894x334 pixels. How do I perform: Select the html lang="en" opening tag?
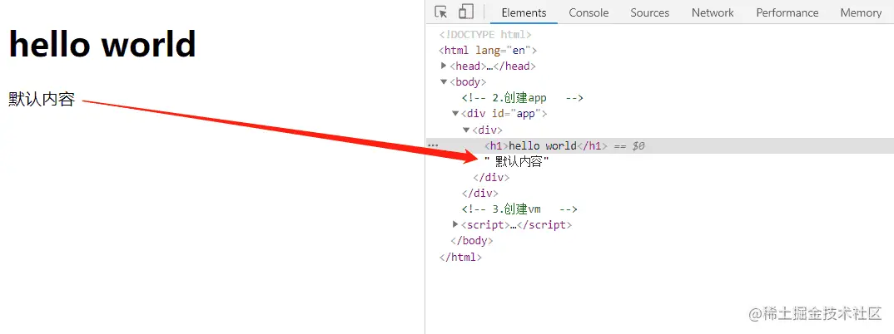click(488, 50)
